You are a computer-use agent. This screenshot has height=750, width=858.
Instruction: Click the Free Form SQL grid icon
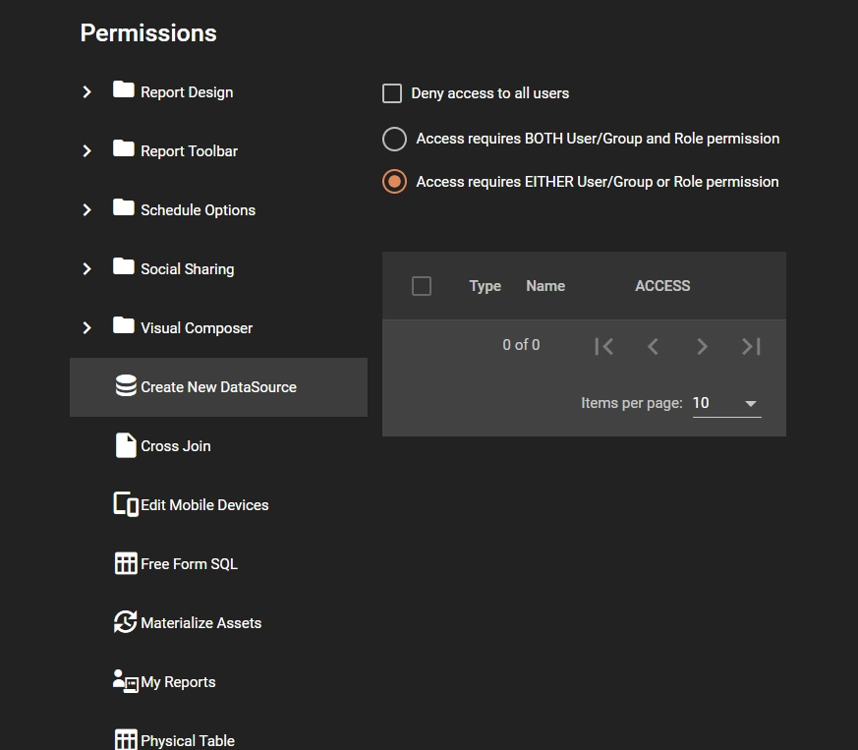click(x=126, y=563)
